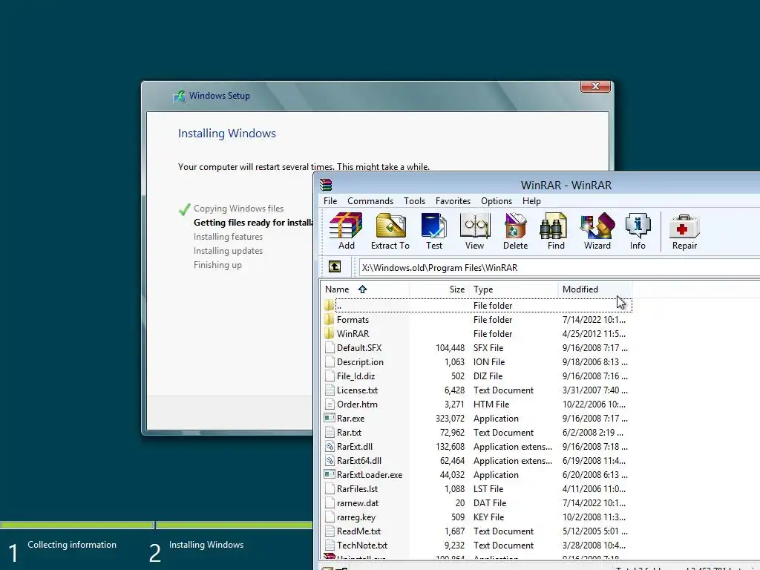Select the WinRAR subfolder icon
Image resolution: width=760 pixels, height=570 pixels.
(x=329, y=333)
